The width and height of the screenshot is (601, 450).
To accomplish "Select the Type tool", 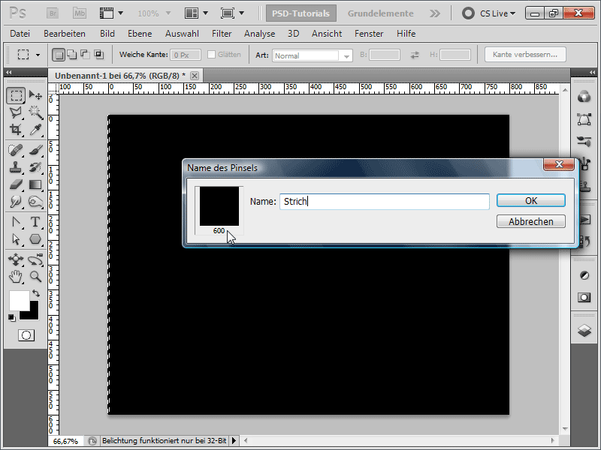I will [x=35, y=222].
